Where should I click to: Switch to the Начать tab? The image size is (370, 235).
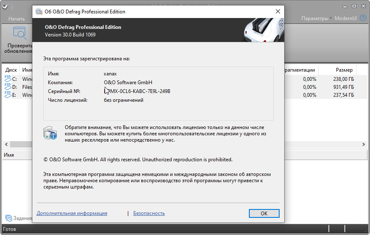[x=16, y=19]
